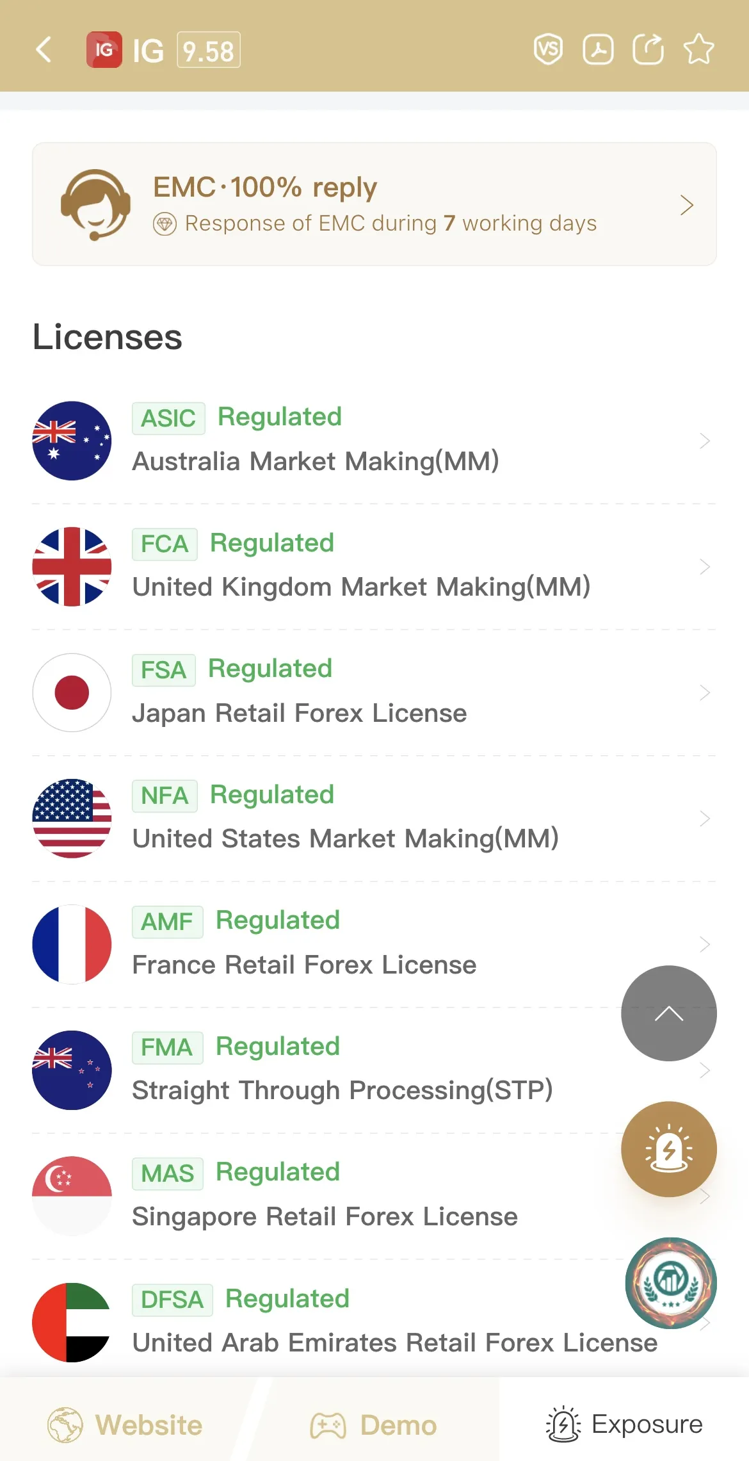Tap the share icon in header

click(648, 49)
